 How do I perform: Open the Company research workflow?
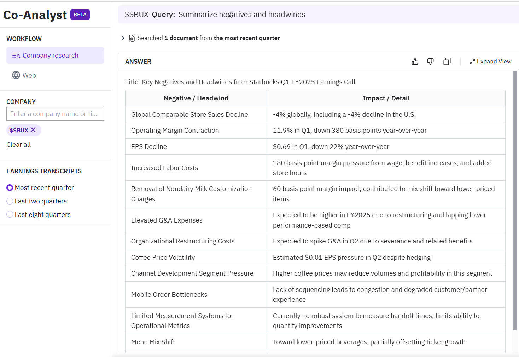click(51, 56)
